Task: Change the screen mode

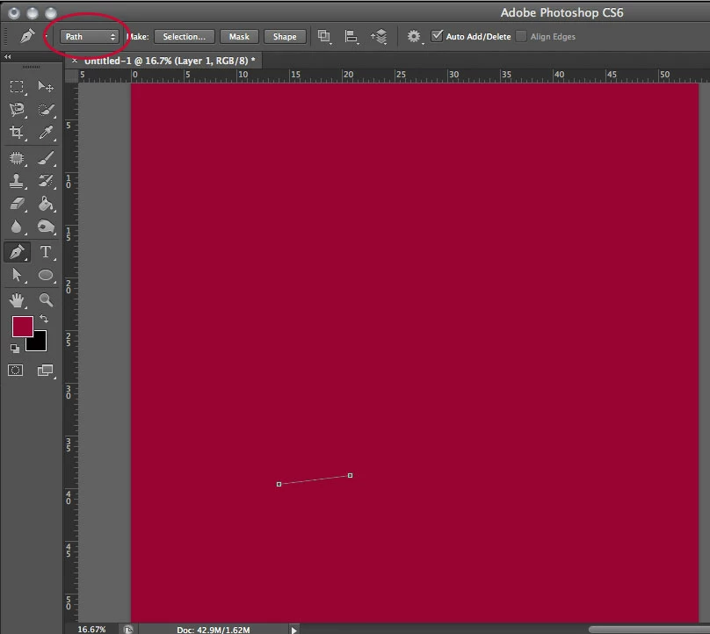Action: 46,371
